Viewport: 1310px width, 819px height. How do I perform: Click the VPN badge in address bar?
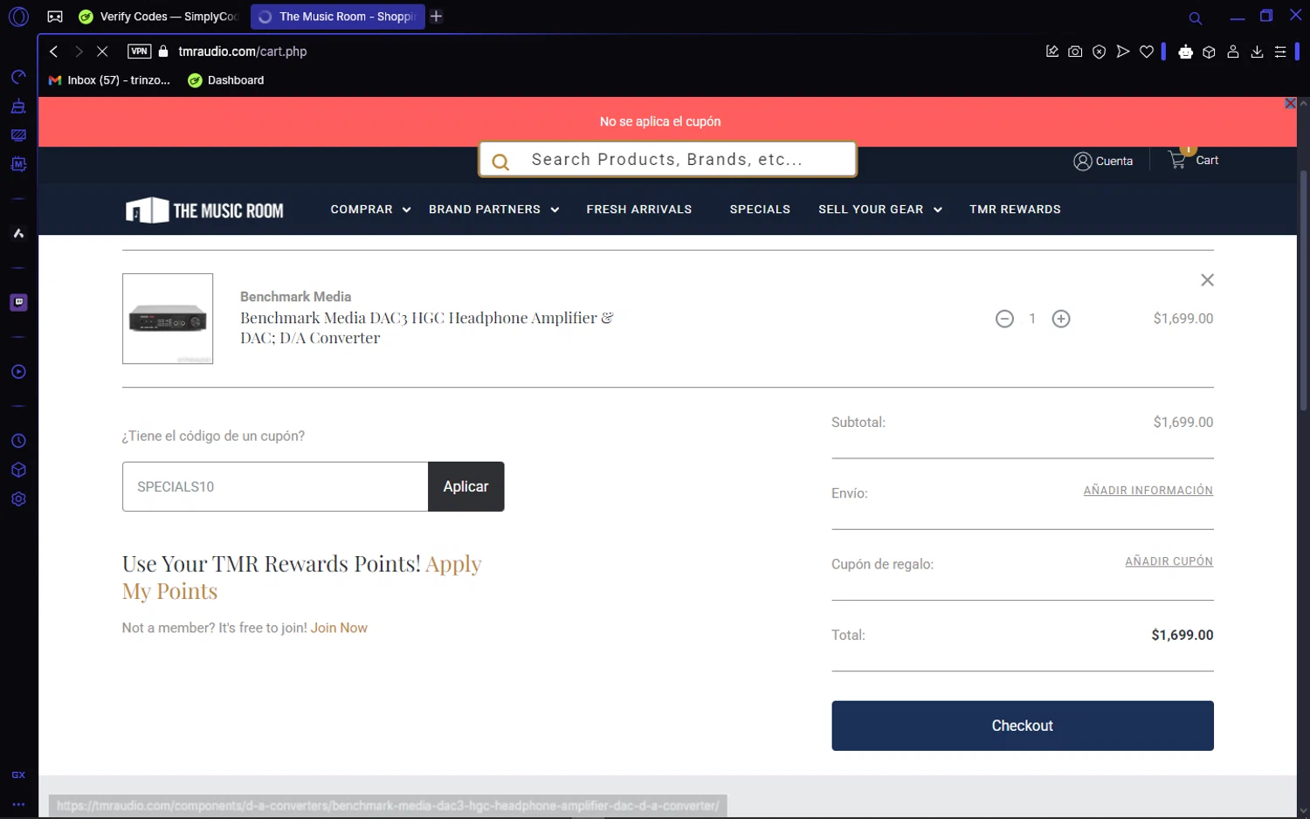coord(139,52)
